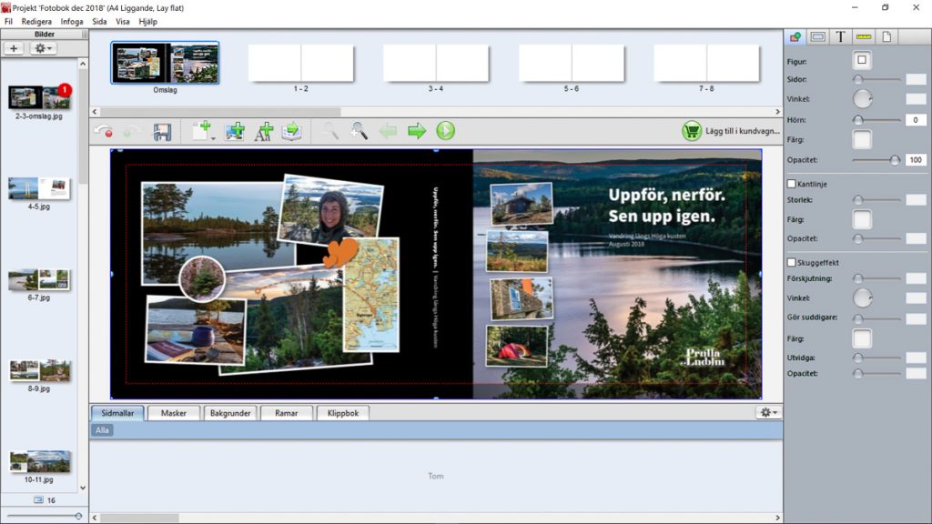Enable the Skuggeffekt checkbox

791,262
